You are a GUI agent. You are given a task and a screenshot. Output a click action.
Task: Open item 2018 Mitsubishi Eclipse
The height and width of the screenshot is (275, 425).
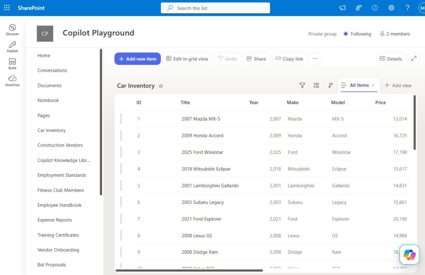[206, 169]
